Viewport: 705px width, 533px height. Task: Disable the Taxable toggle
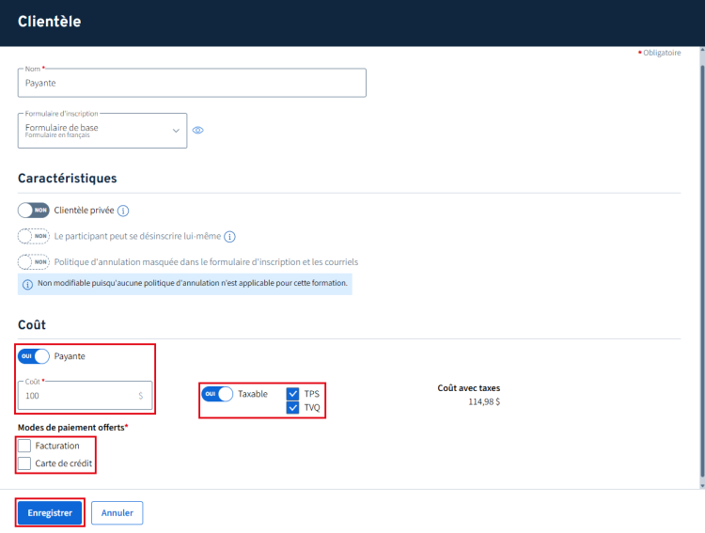tap(217, 394)
